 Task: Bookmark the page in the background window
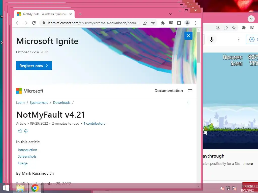tap(234, 28)
